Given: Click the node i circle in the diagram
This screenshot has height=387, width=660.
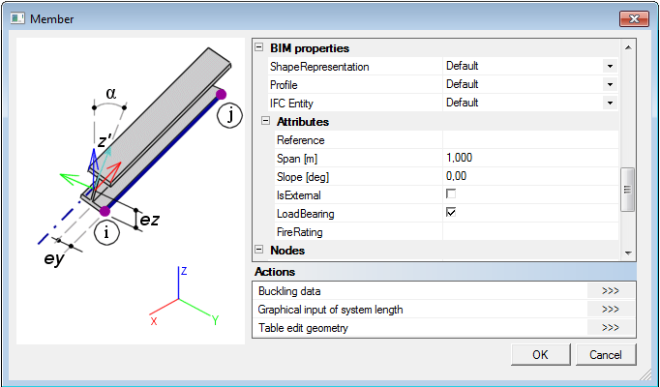Looking at the screenshot, I should pyautogui.click(x=106, y=232).
